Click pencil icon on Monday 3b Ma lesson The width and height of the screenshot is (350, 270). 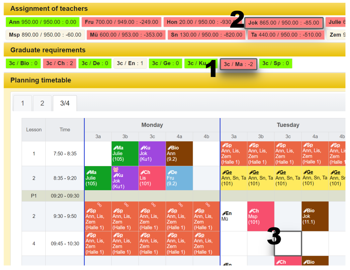(x=115, y=148)
